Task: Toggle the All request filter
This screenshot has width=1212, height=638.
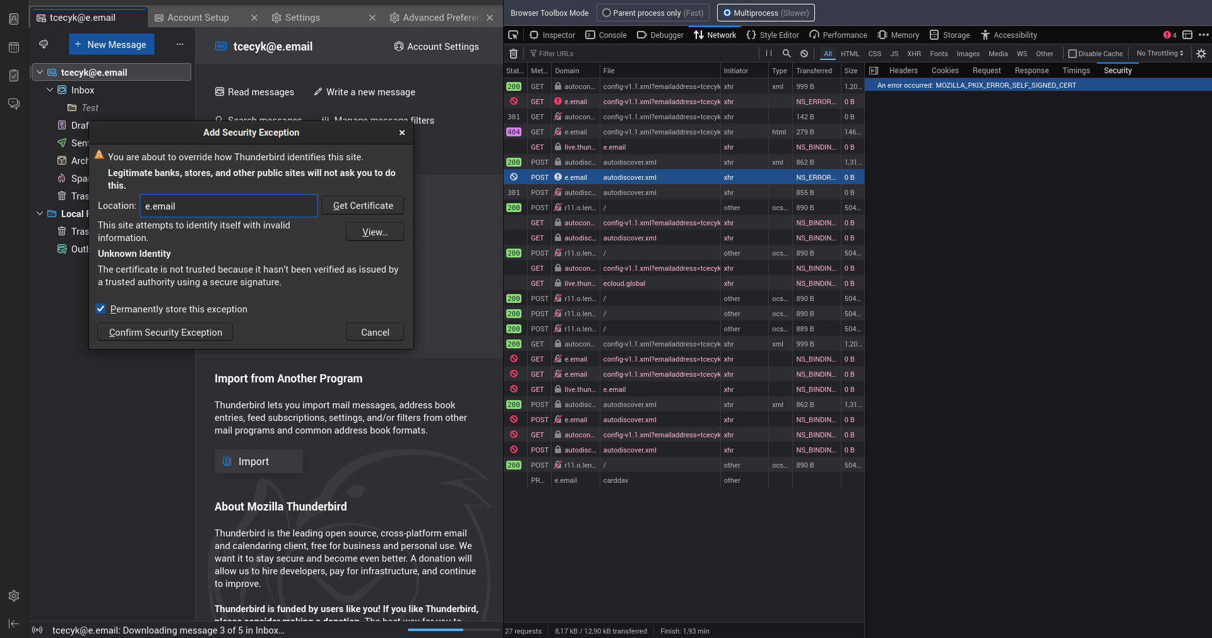Action: tap(828, 54)
